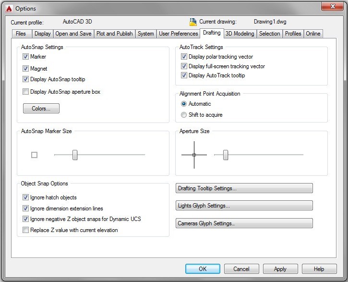Viewport: 348px width, 282px height.
Task: Click the AutoCAD logo icon in title bar
Action: (9, 9)
